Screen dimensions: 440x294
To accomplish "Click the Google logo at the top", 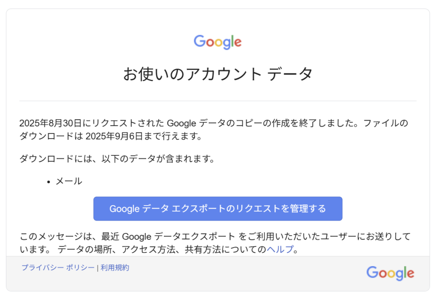I will pos(217,42).
